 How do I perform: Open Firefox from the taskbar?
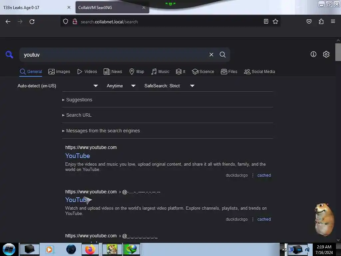(x=90, y=249)
